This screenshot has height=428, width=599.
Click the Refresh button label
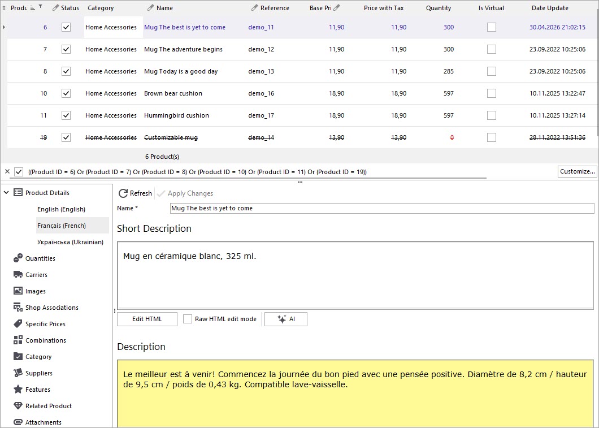pos(141,193)
